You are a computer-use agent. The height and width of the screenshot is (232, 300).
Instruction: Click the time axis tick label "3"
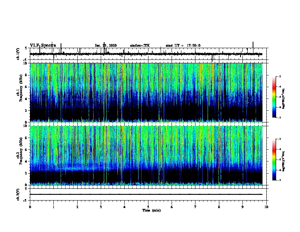pos(101,207)
